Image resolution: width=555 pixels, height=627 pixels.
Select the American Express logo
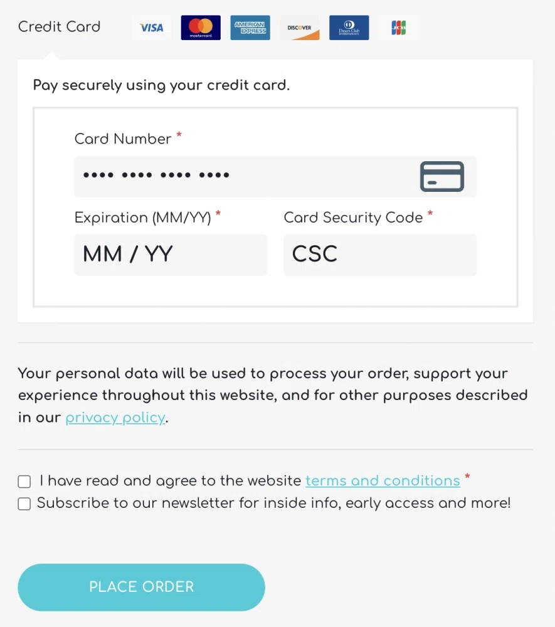click(x=250, y=28)
